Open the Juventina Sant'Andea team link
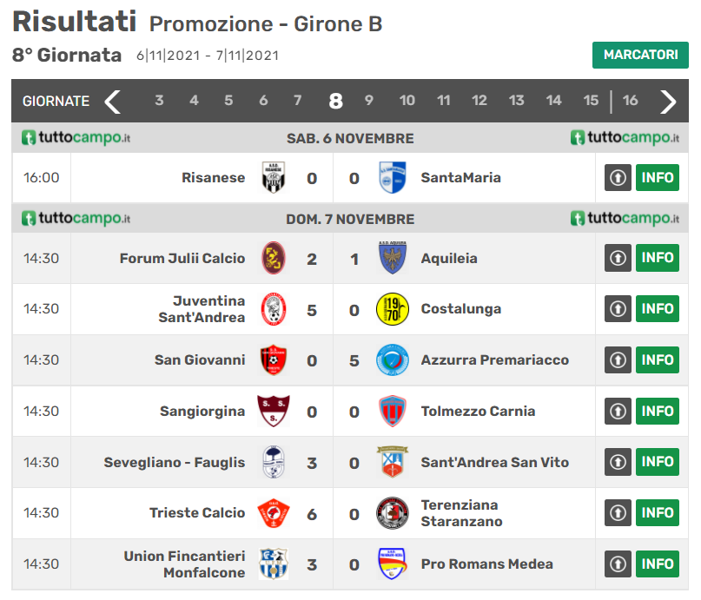This screenshot has height=600, width=701. (202, 308)
